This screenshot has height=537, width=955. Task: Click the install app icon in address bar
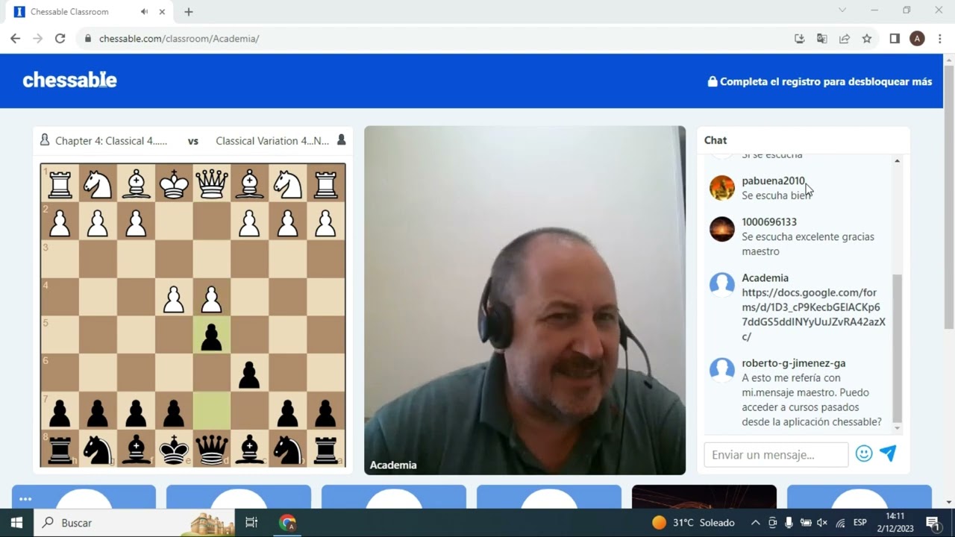799,39
